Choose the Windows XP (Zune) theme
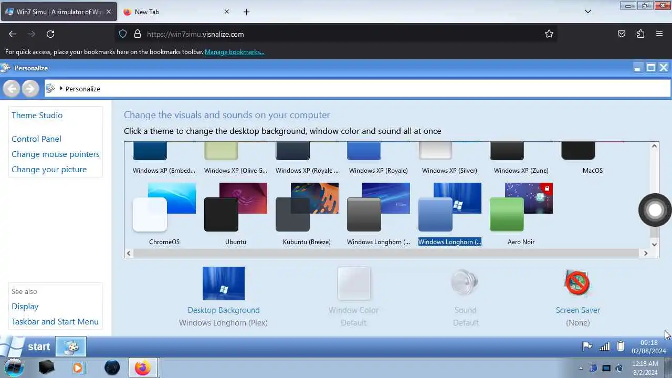 coord(521,159)
